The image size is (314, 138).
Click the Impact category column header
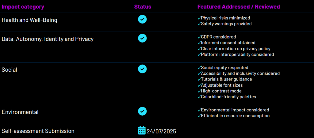point(23,7)
